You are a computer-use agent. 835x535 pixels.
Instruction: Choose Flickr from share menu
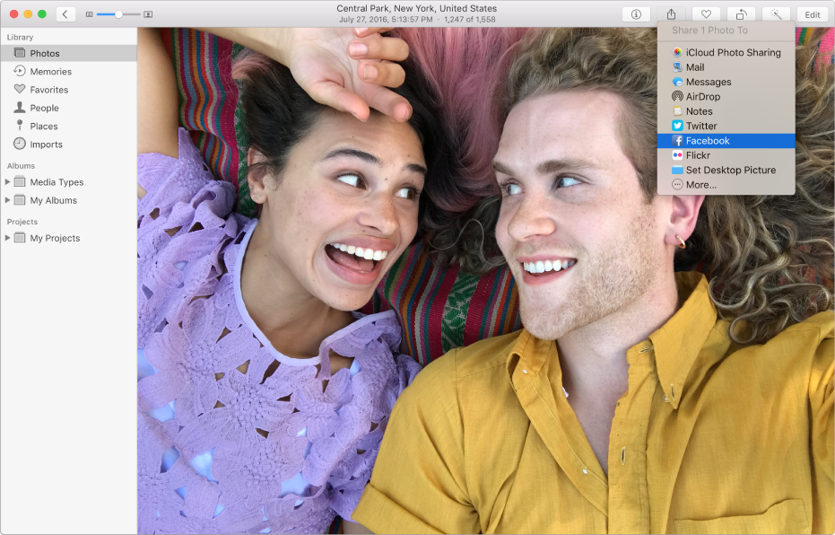pos(726,155)
